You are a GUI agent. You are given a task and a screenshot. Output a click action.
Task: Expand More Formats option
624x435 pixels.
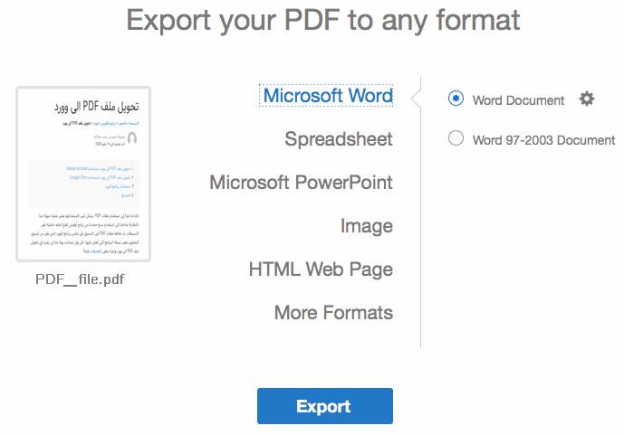(333, 313)
